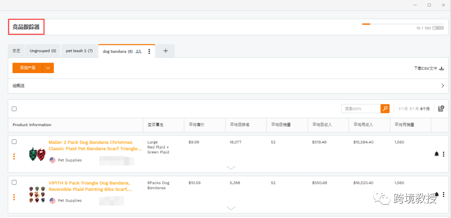Switch to the pet leash 2 (7) tab
Image resolution: width=451 pixels, height=218 pixels.
coord(79,51)
